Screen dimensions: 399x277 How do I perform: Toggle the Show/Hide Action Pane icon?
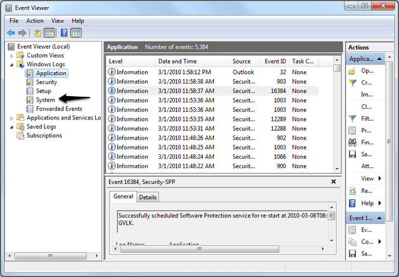[x=76, y=33]
